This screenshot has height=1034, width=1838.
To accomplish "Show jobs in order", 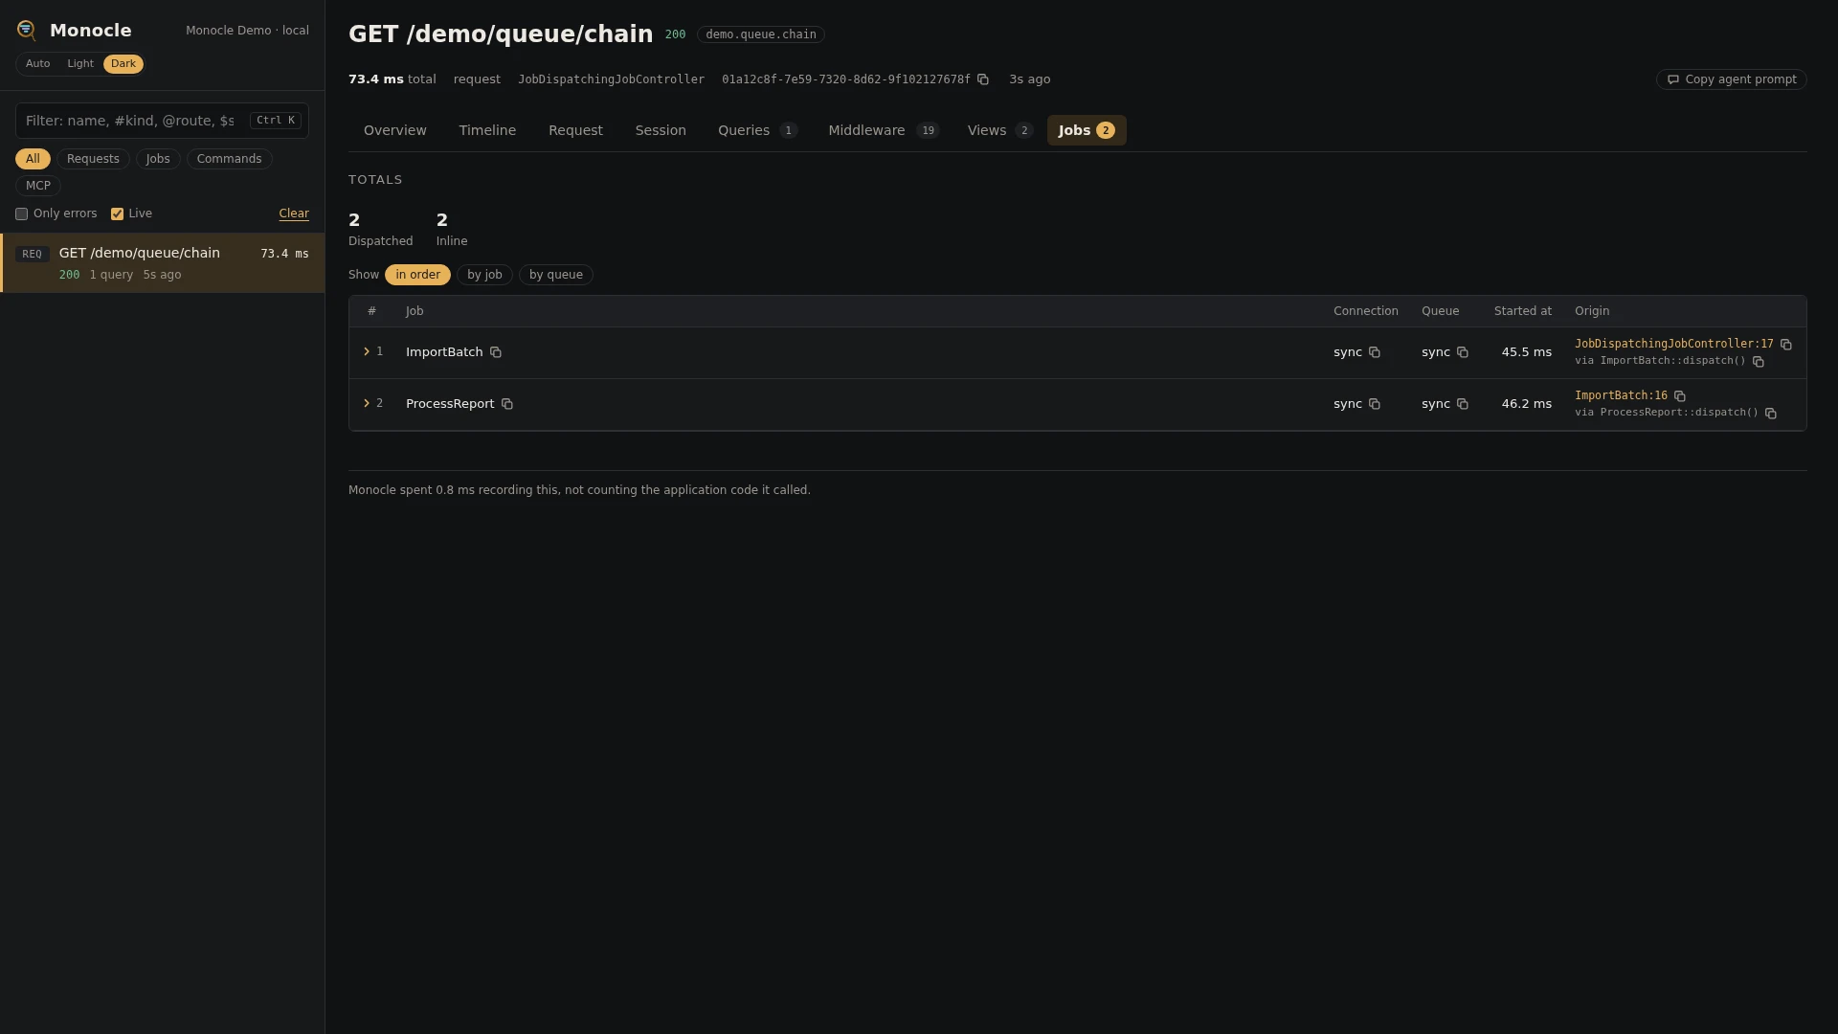I will [x=417, y=275].
